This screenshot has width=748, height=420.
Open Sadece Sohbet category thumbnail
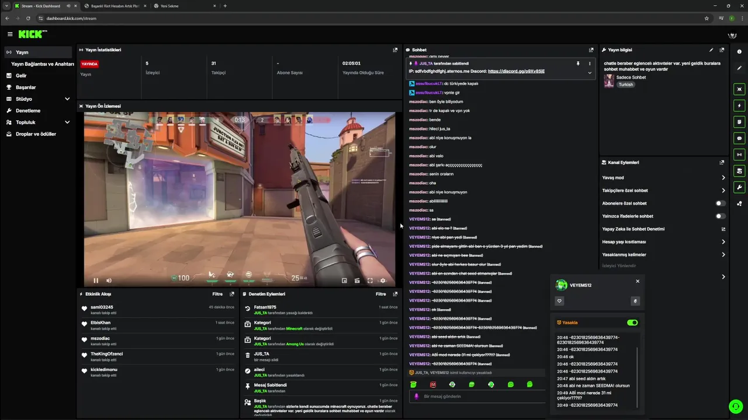(x=609, y=80)
